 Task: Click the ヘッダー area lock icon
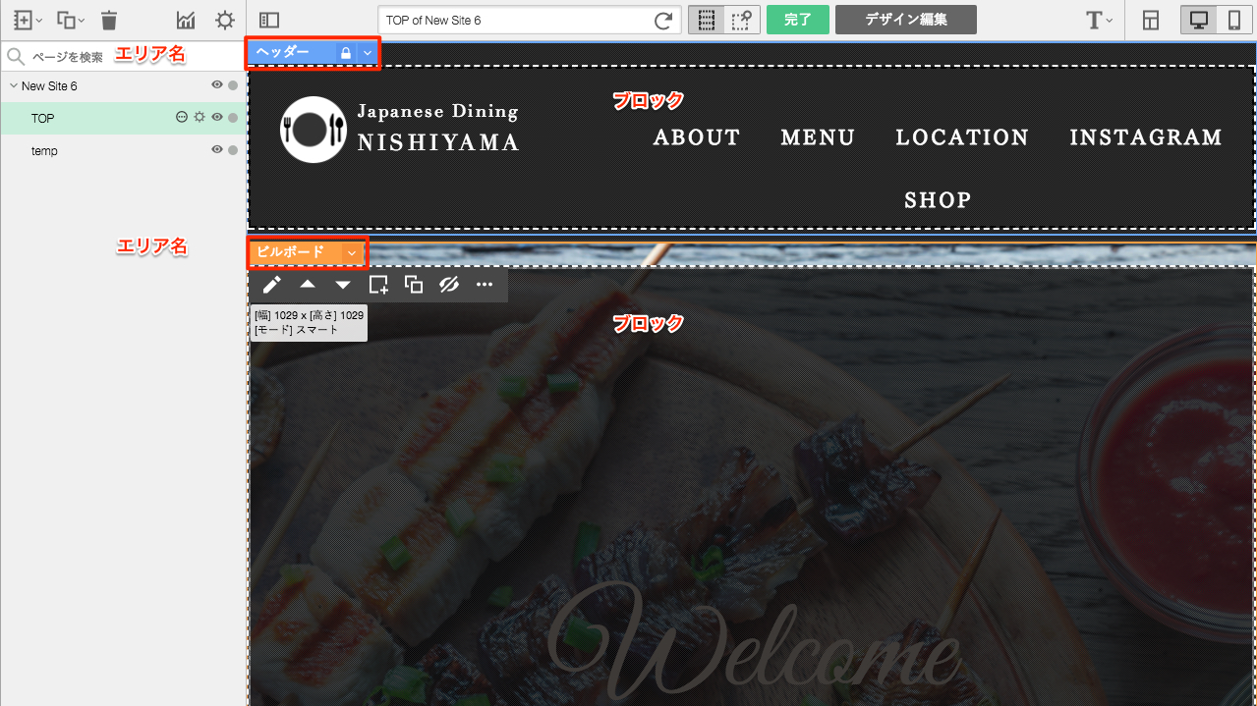pos(346,53)
